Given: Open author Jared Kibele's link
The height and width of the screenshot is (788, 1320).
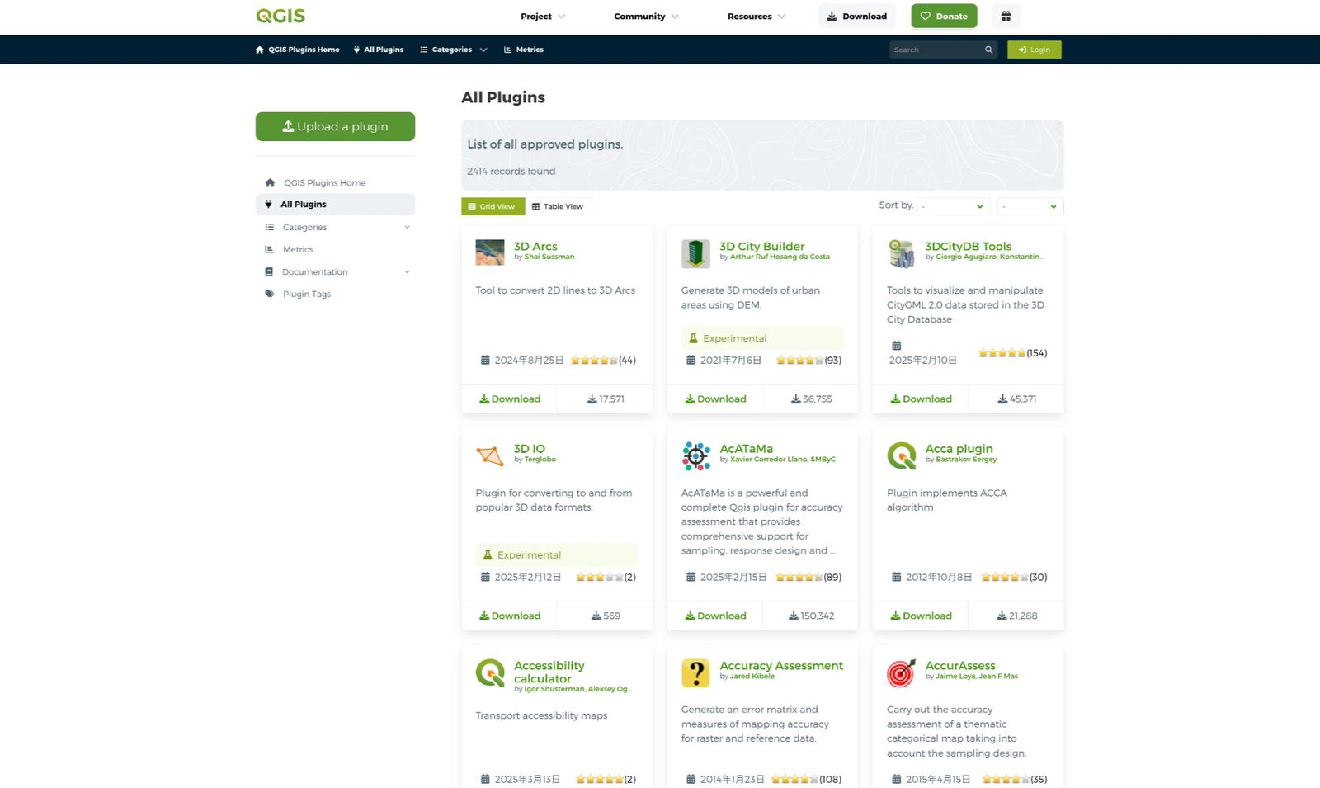Looking at the screenshot, I should 752,677.
